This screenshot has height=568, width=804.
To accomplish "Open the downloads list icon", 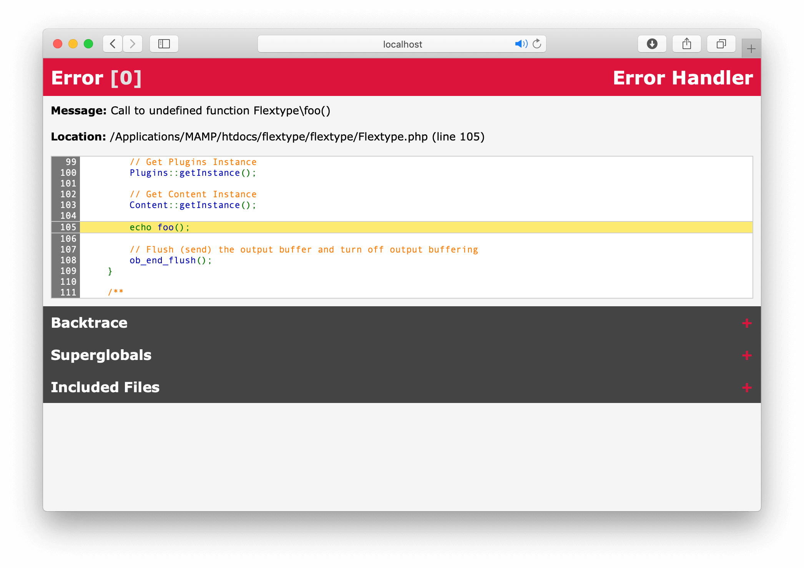I will tap(652, 44).
